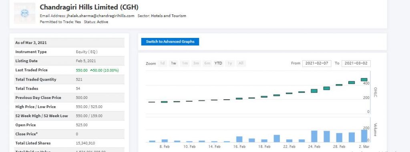The image size is (410, 152).
Task: Click the first candlestick before 8 Feb
Action: [152, 102]
